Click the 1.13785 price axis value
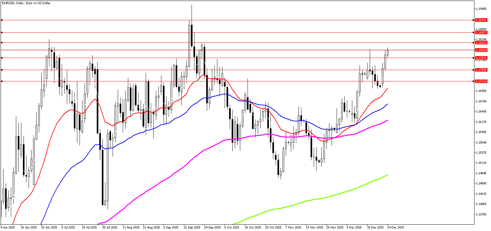 [481, 214]
